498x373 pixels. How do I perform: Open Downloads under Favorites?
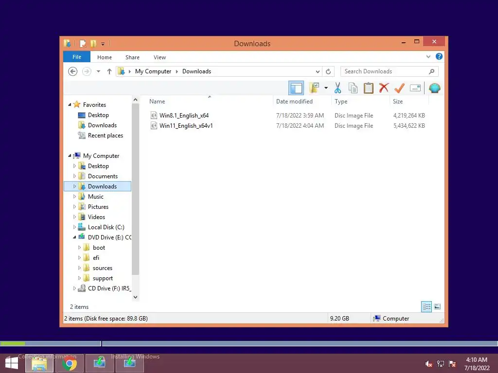coord(102,125)
